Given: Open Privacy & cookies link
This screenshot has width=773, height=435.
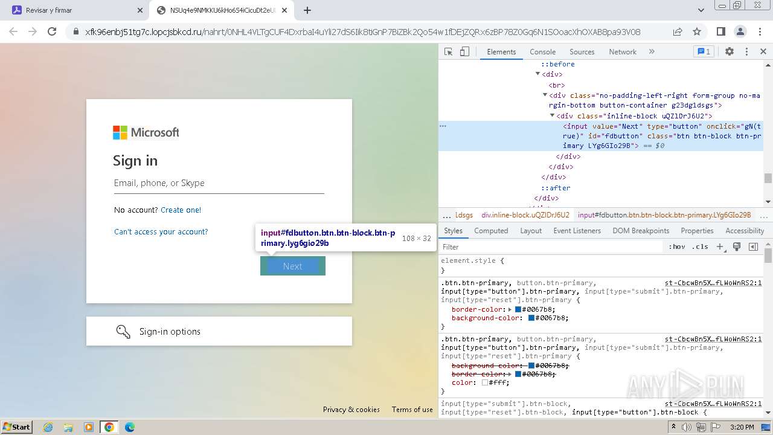Looking at the screenshot, I should (x=351, y=410).
